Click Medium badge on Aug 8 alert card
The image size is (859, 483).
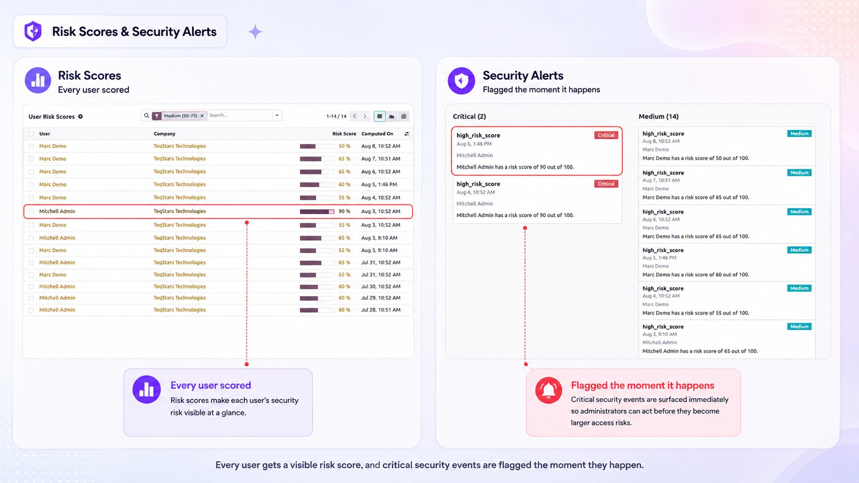tap(799, 133)
